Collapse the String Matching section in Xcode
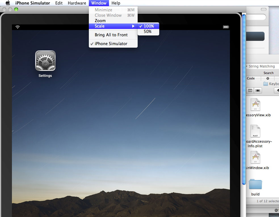Image resolution: width=279 pixels, height=217 pixels. [247, 66]
